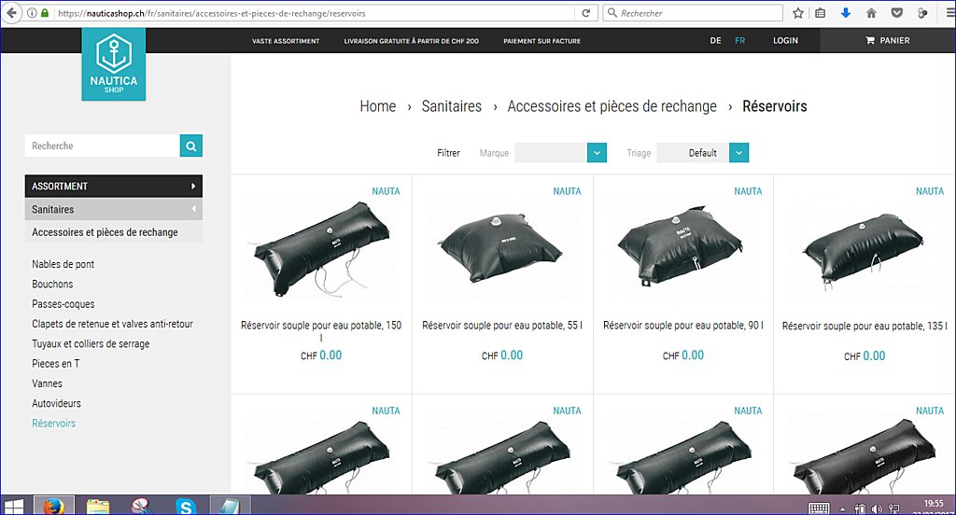
Task: Bookmark this page with the star icon
Action: click(x=797, y=13)
